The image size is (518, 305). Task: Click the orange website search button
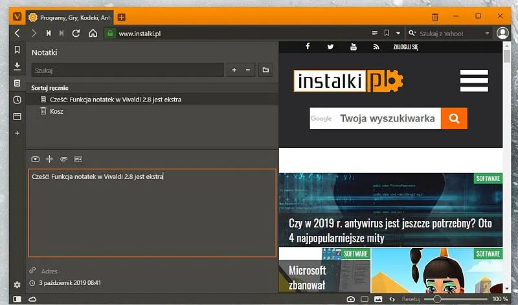click(x=455, y=118)
